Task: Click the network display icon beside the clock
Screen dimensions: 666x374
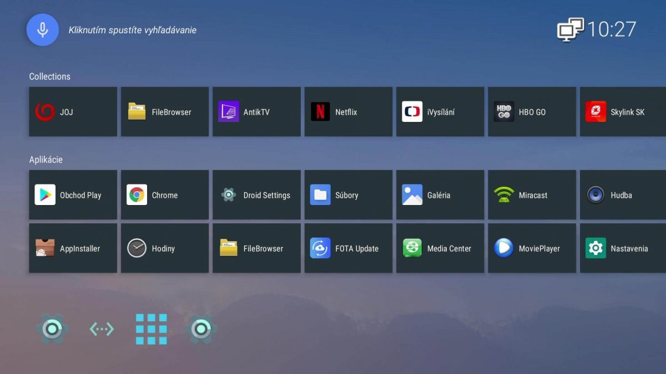Action: 570,29
